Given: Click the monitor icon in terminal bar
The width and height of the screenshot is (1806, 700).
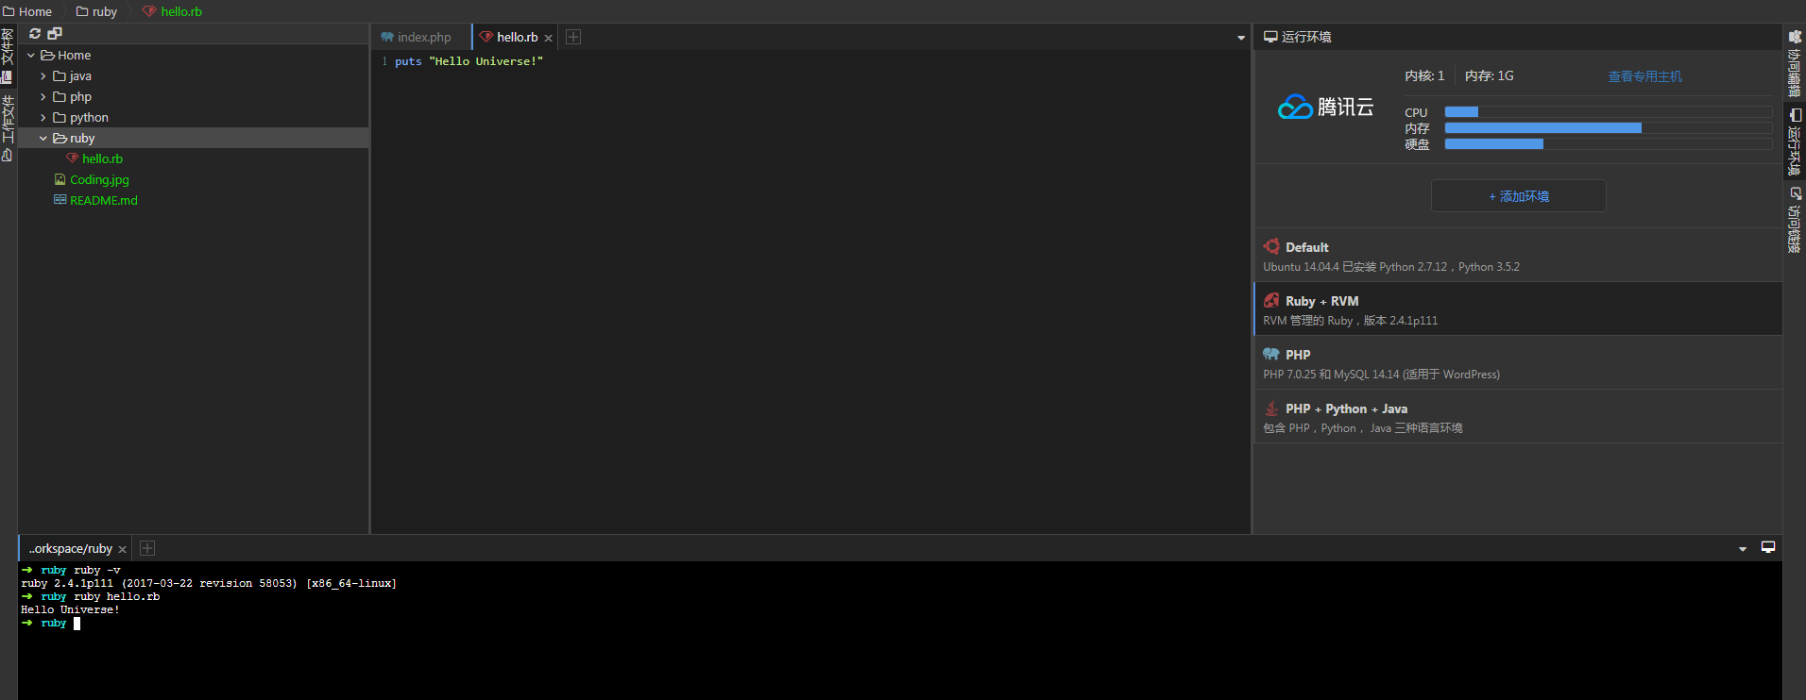Looking at the screenshot, I should pyautogui.click(x=1768, y=548).
